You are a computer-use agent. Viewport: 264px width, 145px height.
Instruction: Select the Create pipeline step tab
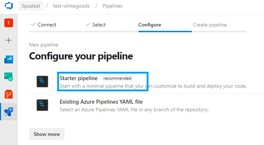point(210,25)
